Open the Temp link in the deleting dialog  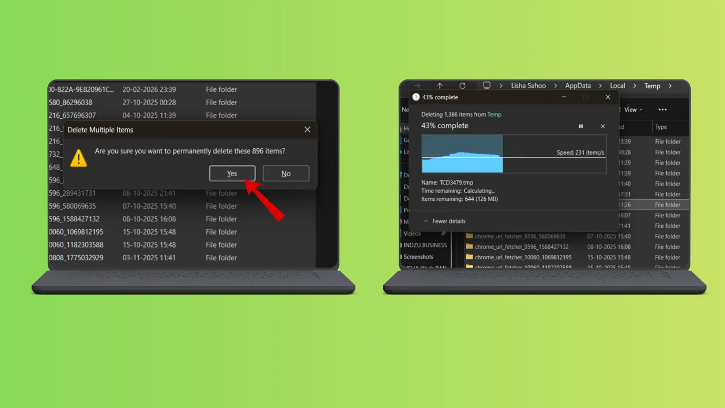point(494,115)
